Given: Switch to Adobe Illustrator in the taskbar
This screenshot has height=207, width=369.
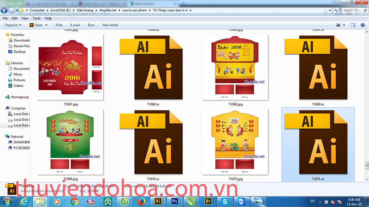Looking at the screenshot, I should point(157,201).
